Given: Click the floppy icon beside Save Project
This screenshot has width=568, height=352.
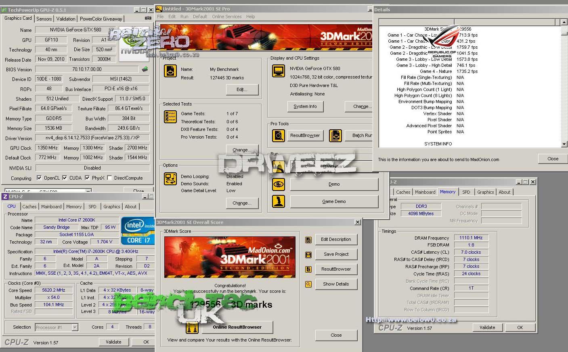Looking at the screenshot, I should click(x=308, y=255).
